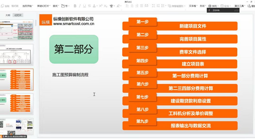The height and width of the screenshot is (139, 255).
Task: Open the font color A dropdown
Action: (x=95, y=6)
